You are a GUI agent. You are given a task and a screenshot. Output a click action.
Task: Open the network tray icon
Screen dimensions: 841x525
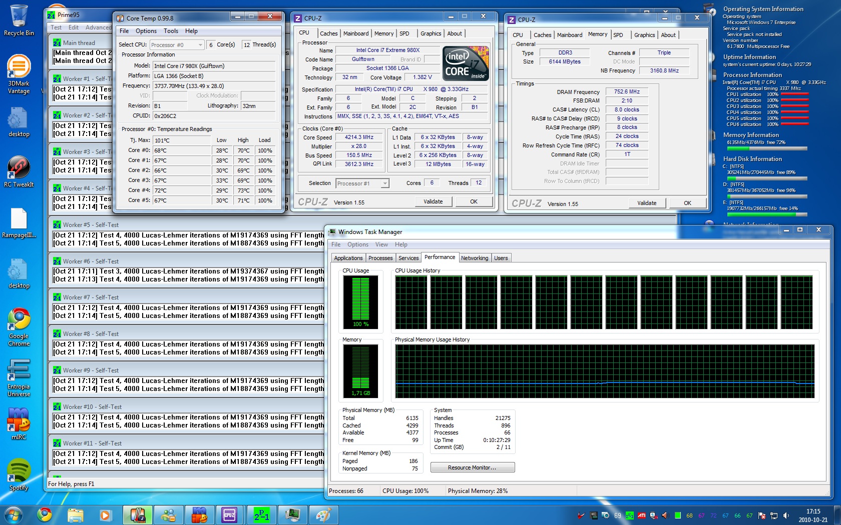tap(774, 515)
